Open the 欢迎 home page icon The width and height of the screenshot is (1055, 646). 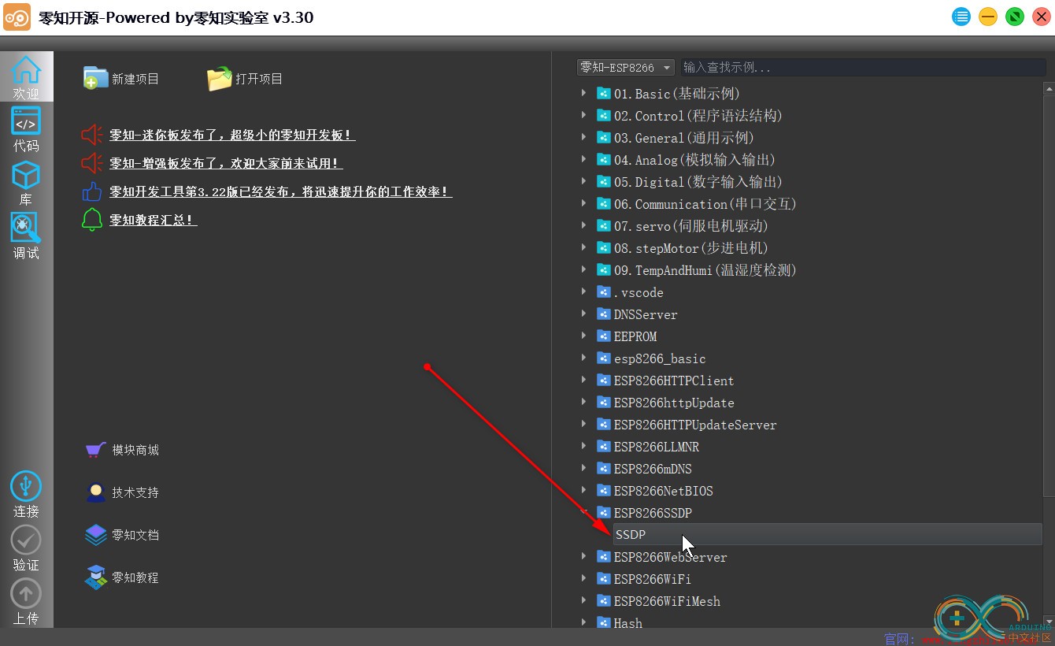pos(26,70)
